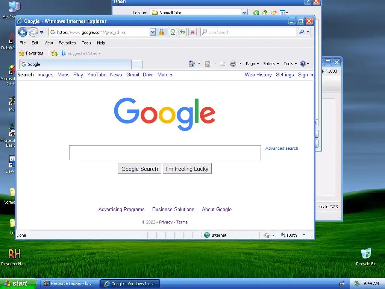Screen dimensions: 385x289
Task: Click the Live Search input box
Action: (248, 32)
